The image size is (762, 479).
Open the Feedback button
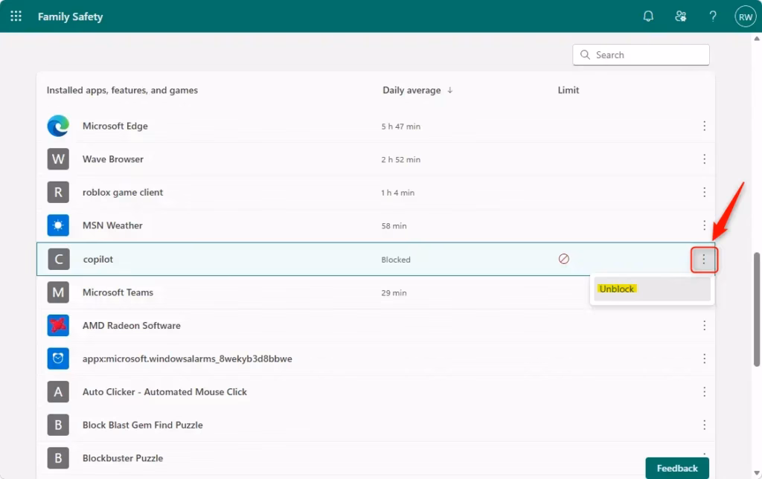(x=677, y=468)
